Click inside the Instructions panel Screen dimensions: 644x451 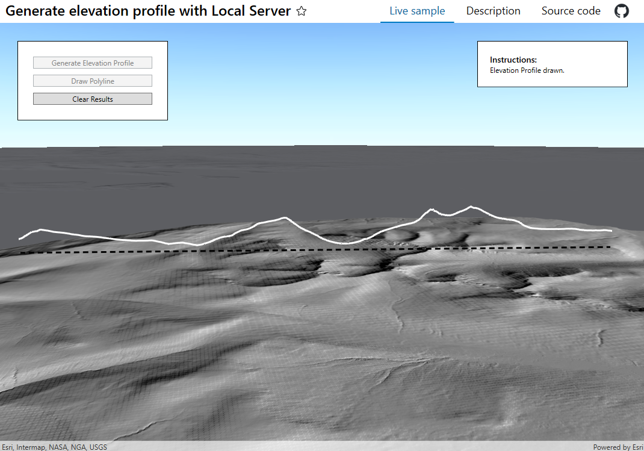(x=552, y=64)
